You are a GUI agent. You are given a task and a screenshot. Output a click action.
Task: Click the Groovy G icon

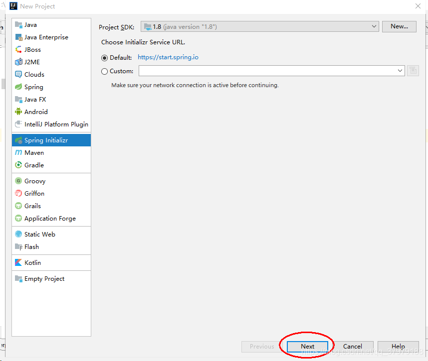(x=18, y=181)
